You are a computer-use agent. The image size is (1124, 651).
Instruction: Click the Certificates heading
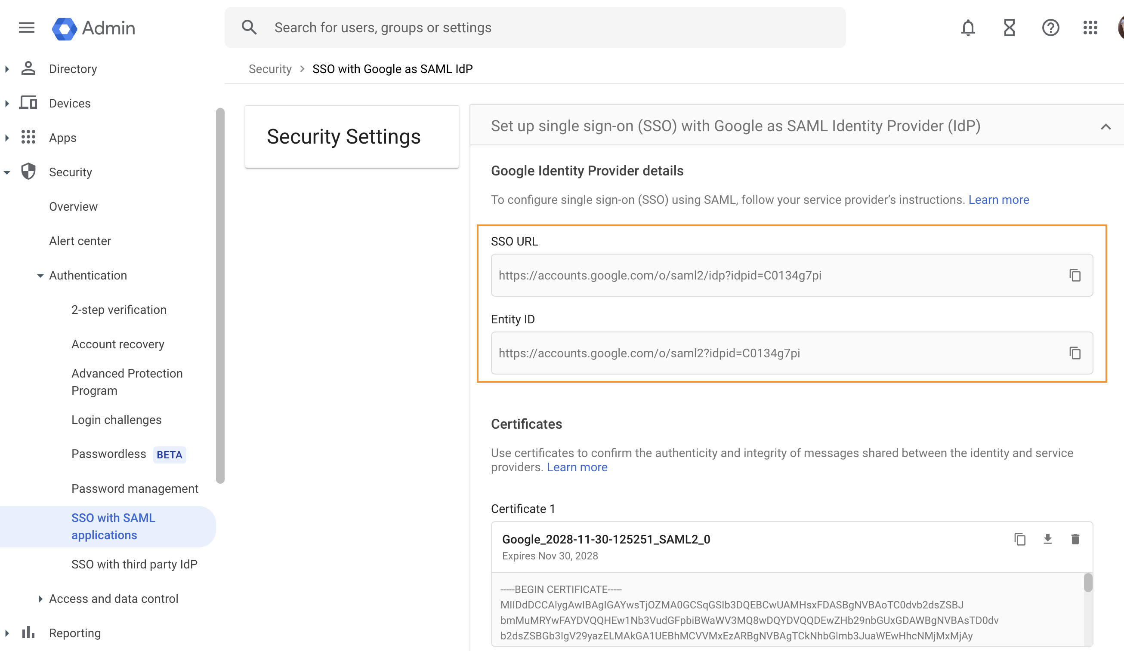526,424
